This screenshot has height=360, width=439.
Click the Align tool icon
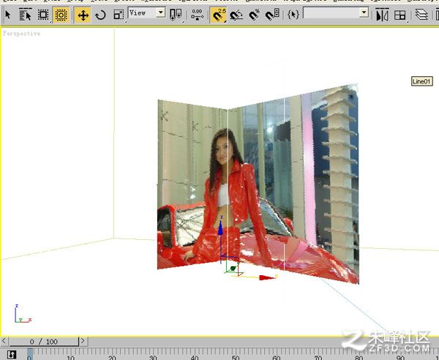click(399, 15)
